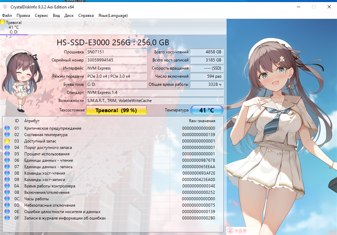Select the Время работы контроллера row text
The image size is (337, 235).
coord(50,186)
